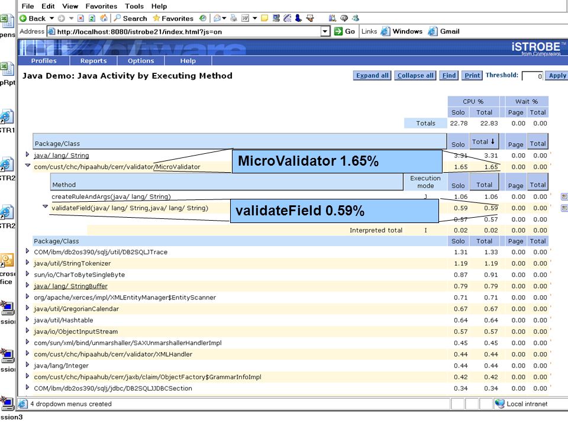Click the Apply threshold button
This screenshot has height=426, width=568.
[557, 75]
